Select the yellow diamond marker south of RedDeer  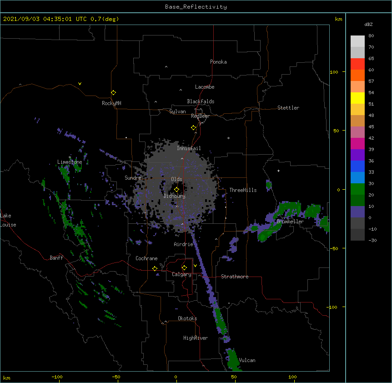pos(193,128)
